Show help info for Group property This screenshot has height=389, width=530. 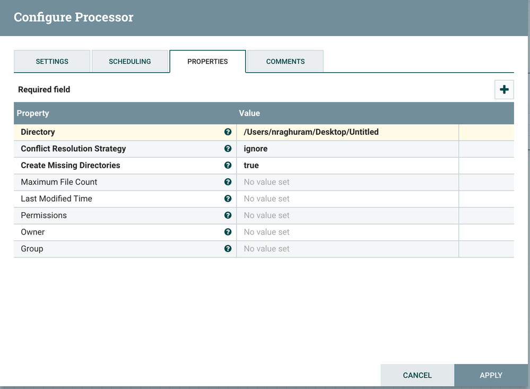(x=228, y=248)
